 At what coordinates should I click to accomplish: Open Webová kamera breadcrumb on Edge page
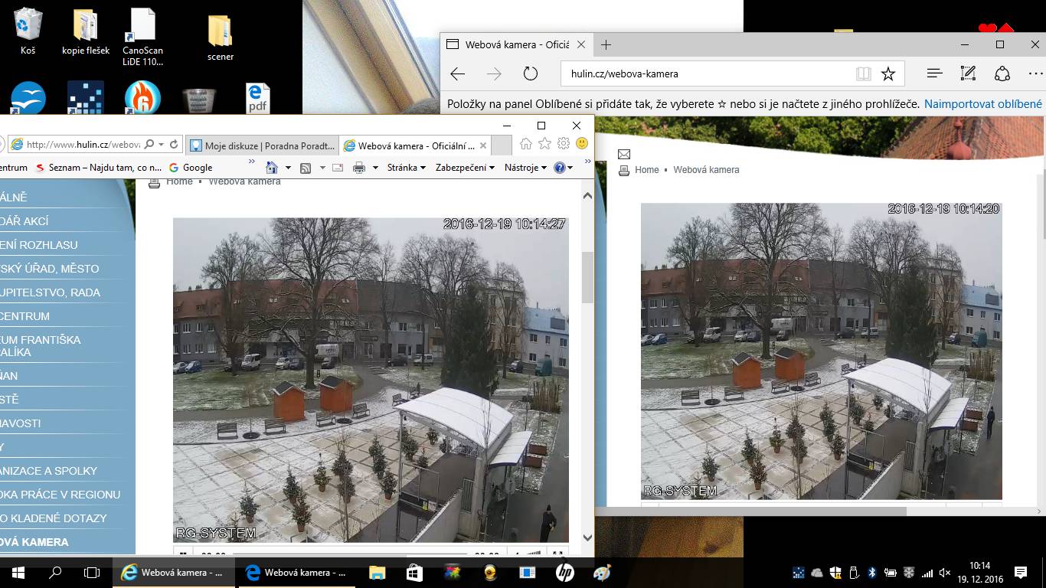pos(706,170)
